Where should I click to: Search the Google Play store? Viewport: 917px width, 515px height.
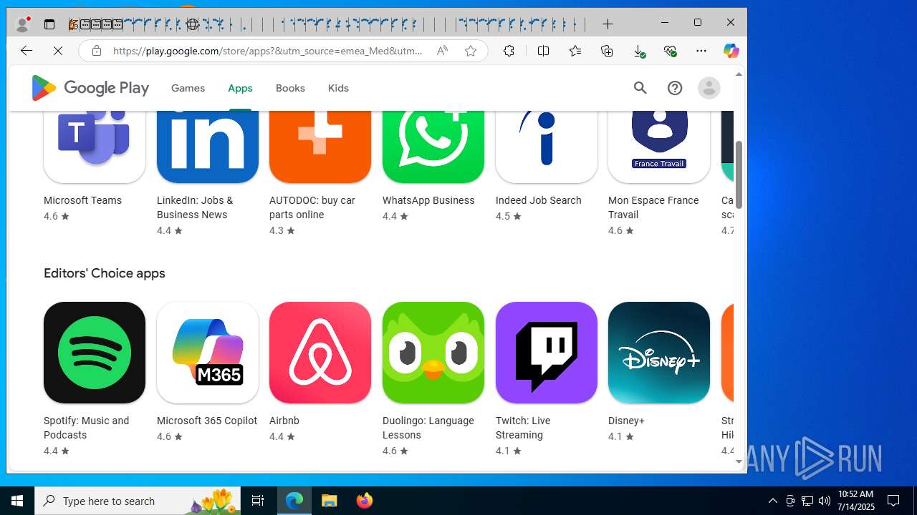[640, 88]
